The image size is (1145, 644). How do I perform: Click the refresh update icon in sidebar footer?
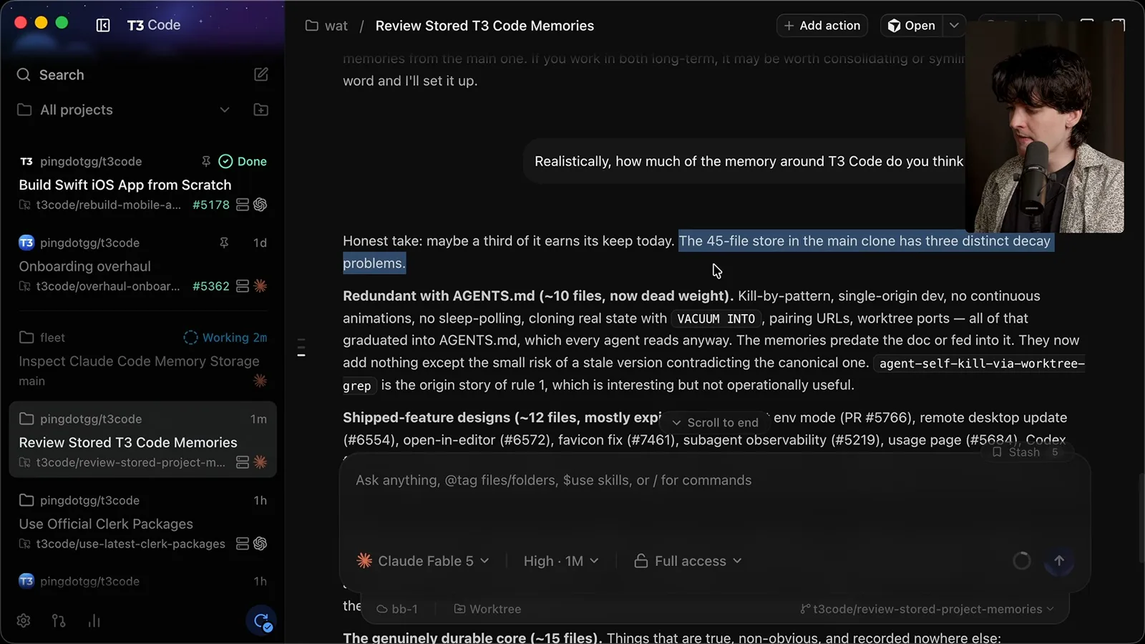(x=261, y=620)
